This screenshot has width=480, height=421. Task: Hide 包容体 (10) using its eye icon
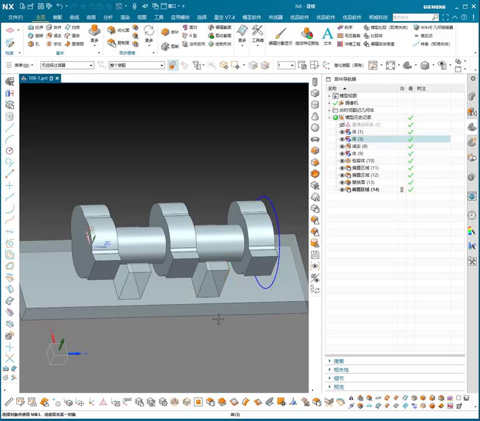342,161
